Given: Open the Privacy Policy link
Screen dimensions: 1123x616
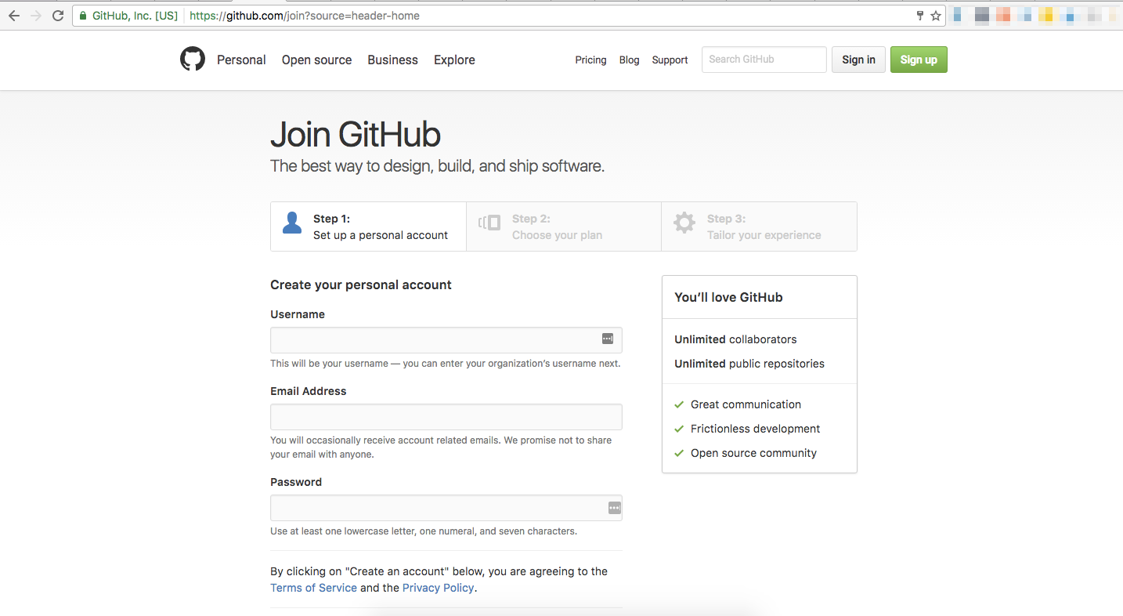Looking at the screenshot, I should coord(438,588).
